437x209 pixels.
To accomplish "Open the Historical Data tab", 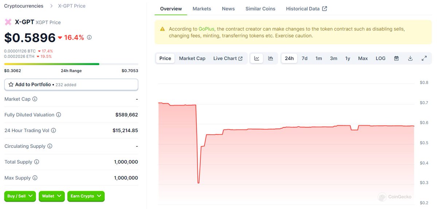I will click(306, 8).
